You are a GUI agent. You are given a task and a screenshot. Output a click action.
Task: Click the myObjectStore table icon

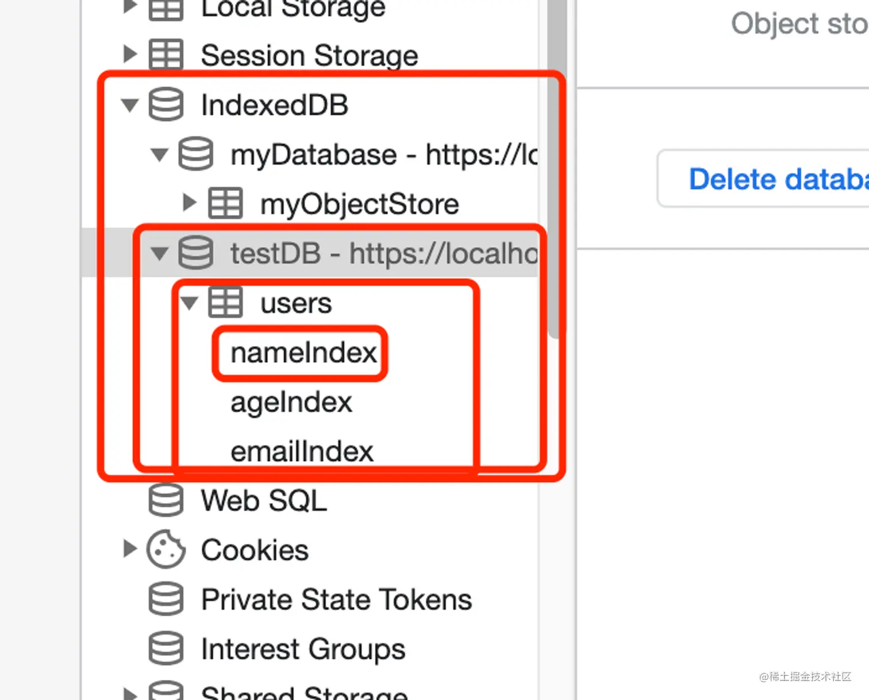[x=225, y=203]
